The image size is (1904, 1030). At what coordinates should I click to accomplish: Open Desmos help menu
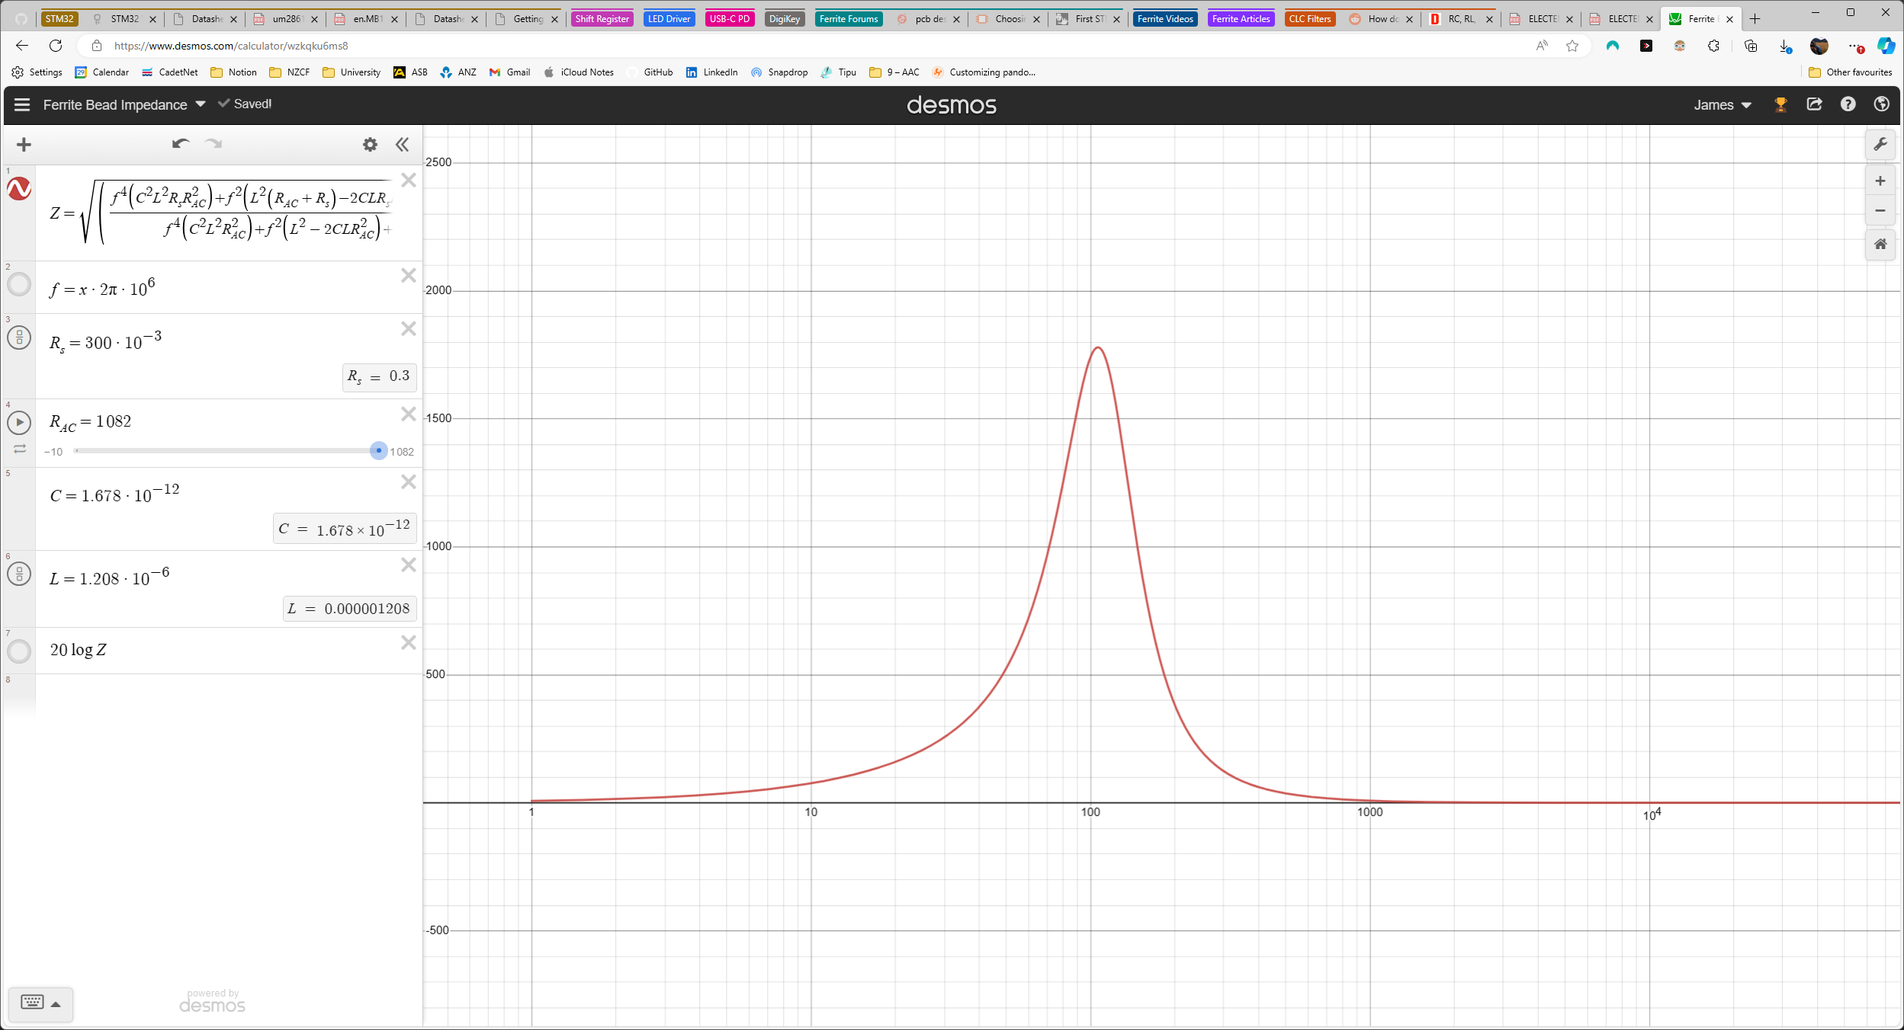point(1848,104)
